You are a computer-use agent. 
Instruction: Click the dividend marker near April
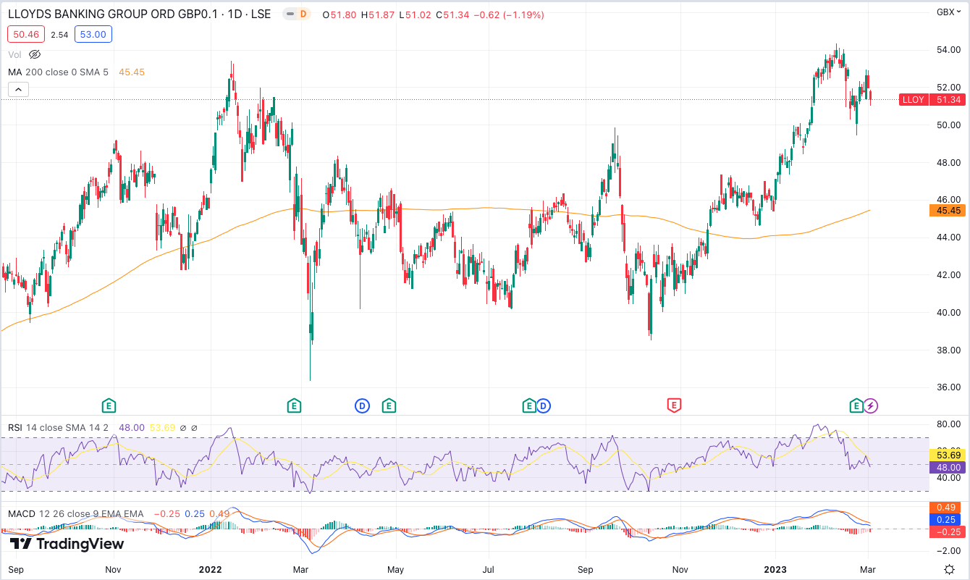[362, 405]
